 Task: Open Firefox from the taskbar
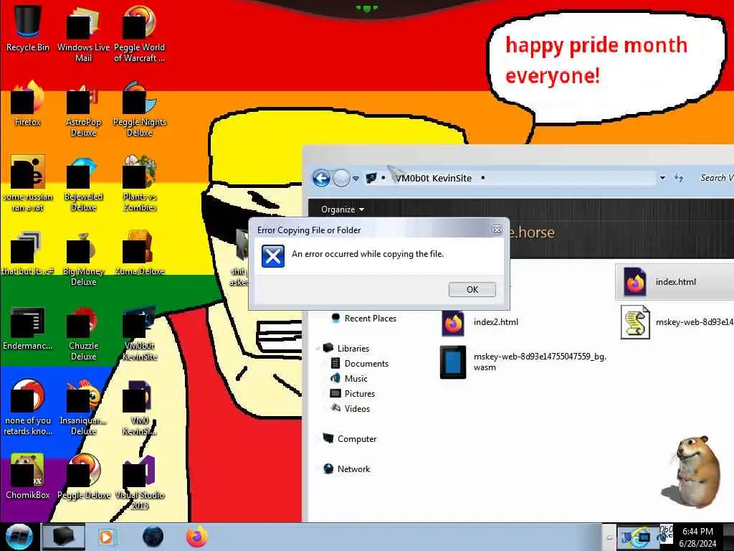click(197, 537)
